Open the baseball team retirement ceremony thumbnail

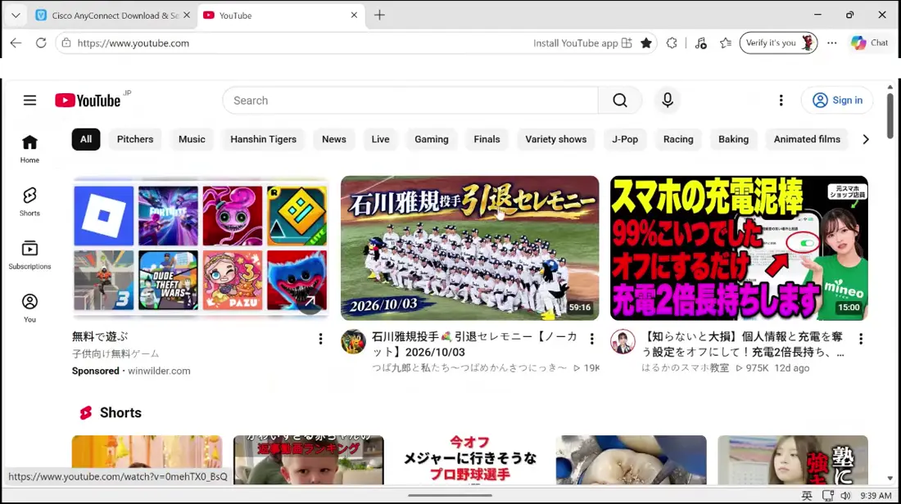[x=469, y=248]
